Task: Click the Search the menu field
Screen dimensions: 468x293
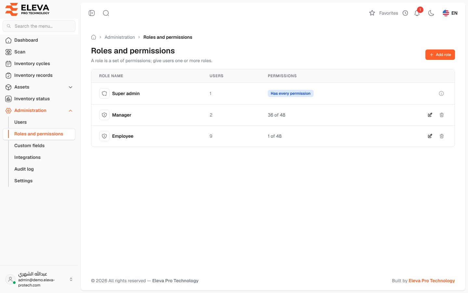Action: 39,26
